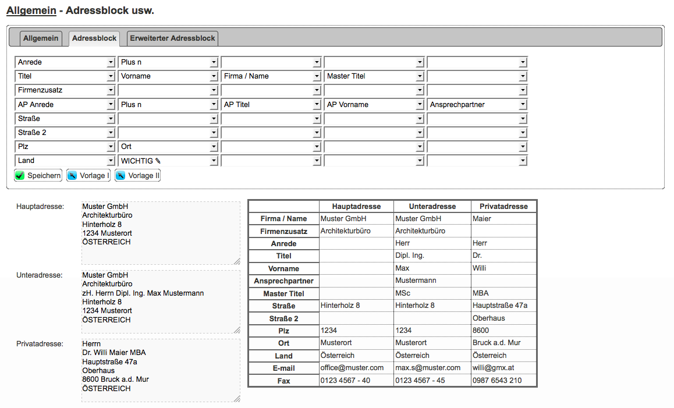Click the green checkmark Speichern icon
This screenshot has width=674, height=408.
[x=20, y=176]
